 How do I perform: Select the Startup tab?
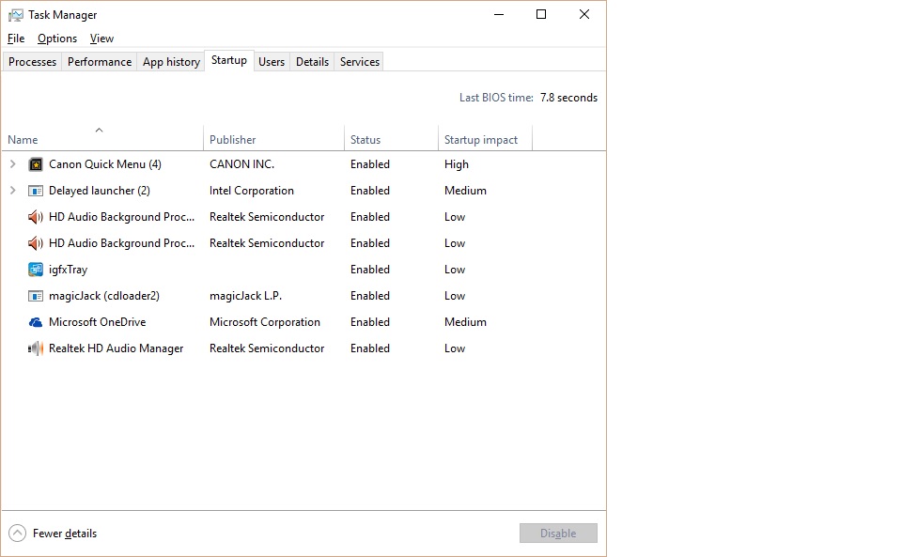pos(229,60)
